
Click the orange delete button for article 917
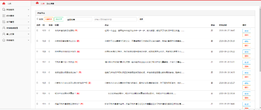[246, 66]
